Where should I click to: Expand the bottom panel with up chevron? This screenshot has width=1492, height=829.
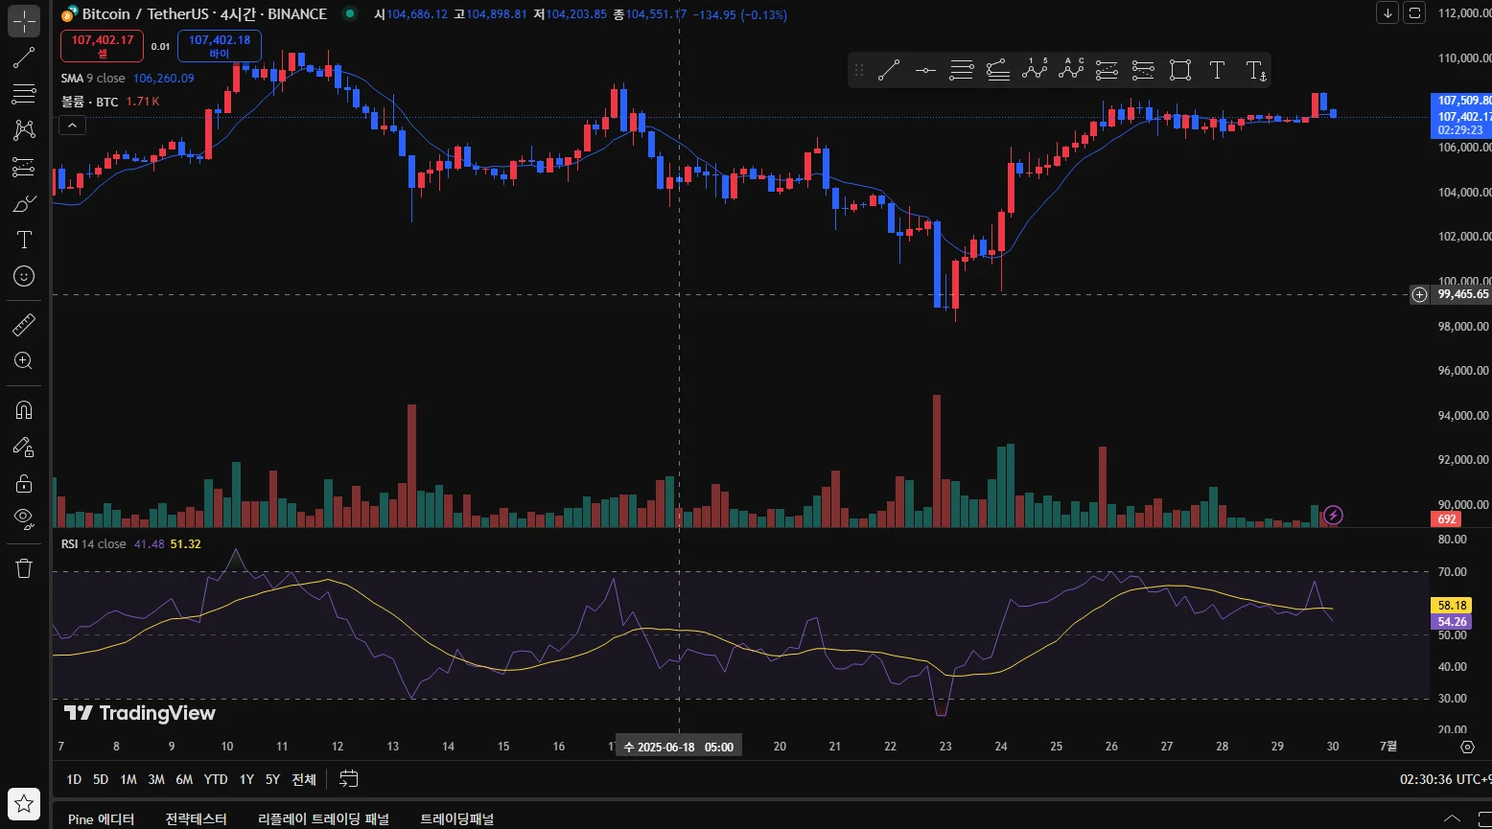click(1454, 817)
